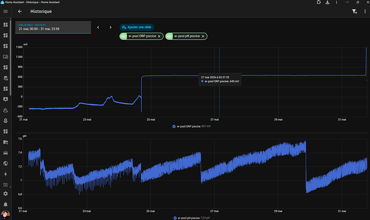
Task: Click the w-pool pH piscine chip label
Action: (x=187, y=36)
